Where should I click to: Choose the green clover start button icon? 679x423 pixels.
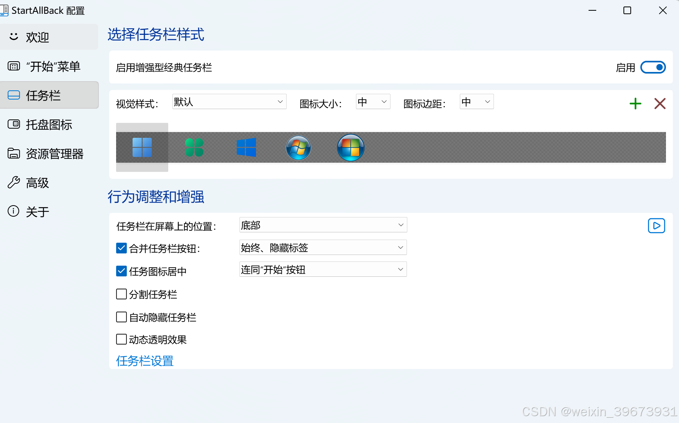point(194,147)
